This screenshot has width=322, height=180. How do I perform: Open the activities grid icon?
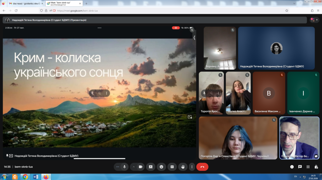pyautogui.click(x=308, y=167)
